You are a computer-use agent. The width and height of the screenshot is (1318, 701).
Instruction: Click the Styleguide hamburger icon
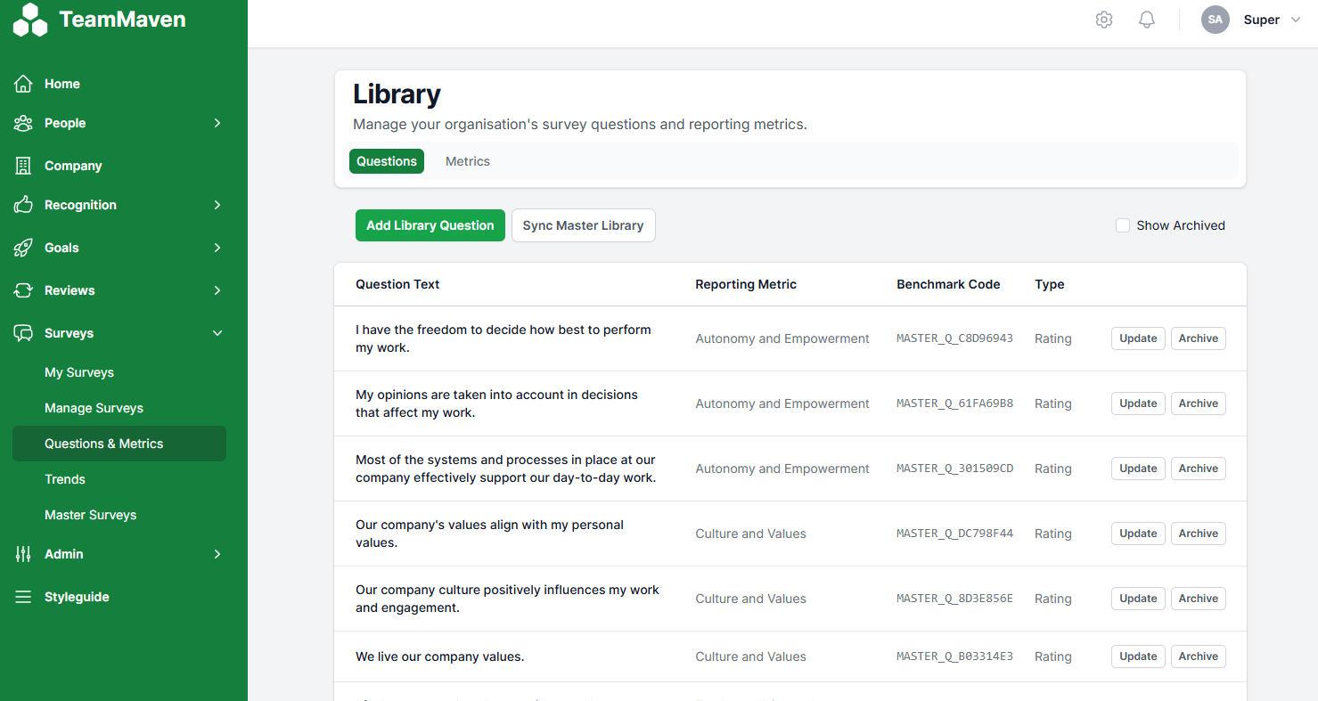[x=23, y=597]
